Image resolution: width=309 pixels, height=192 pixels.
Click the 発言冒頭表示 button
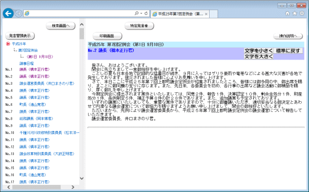pos(20,36)
